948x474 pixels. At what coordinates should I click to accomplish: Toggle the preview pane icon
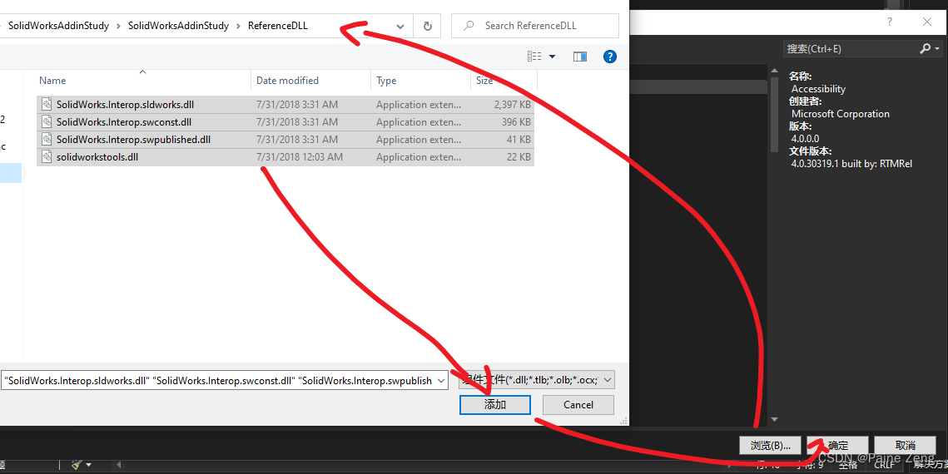pyautogui.click(x=580, y=57)
